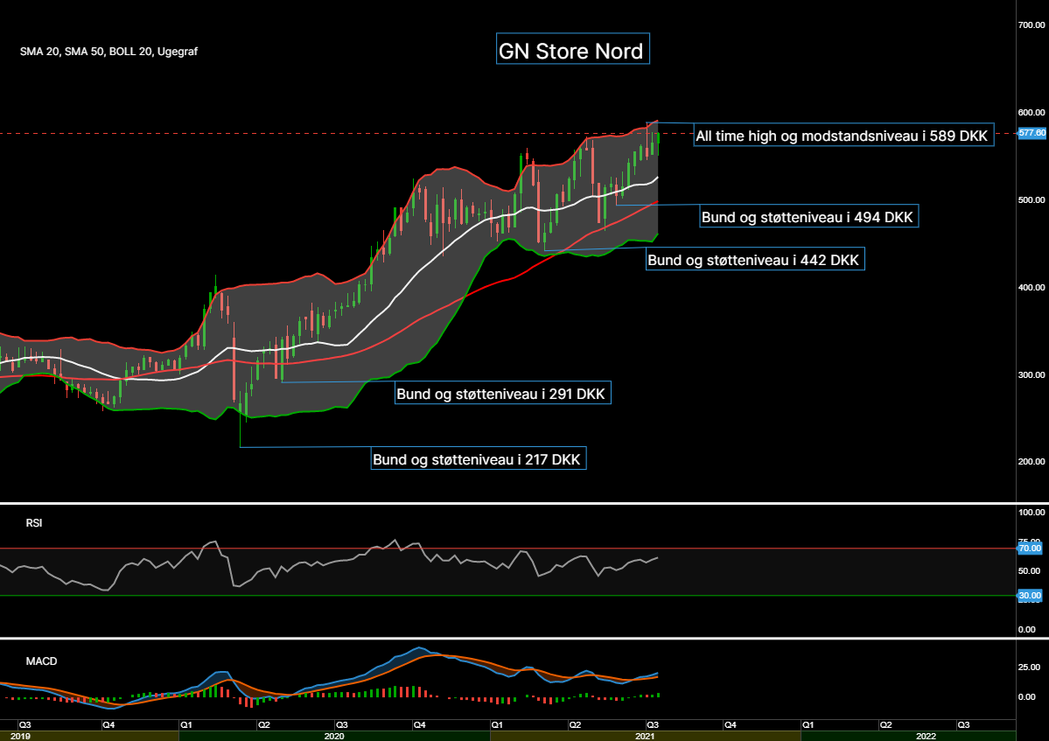Viewport: 1049px width, 741px height.
Task: Click the RSI 100.00 axis label
Action: pos(1032,513)
